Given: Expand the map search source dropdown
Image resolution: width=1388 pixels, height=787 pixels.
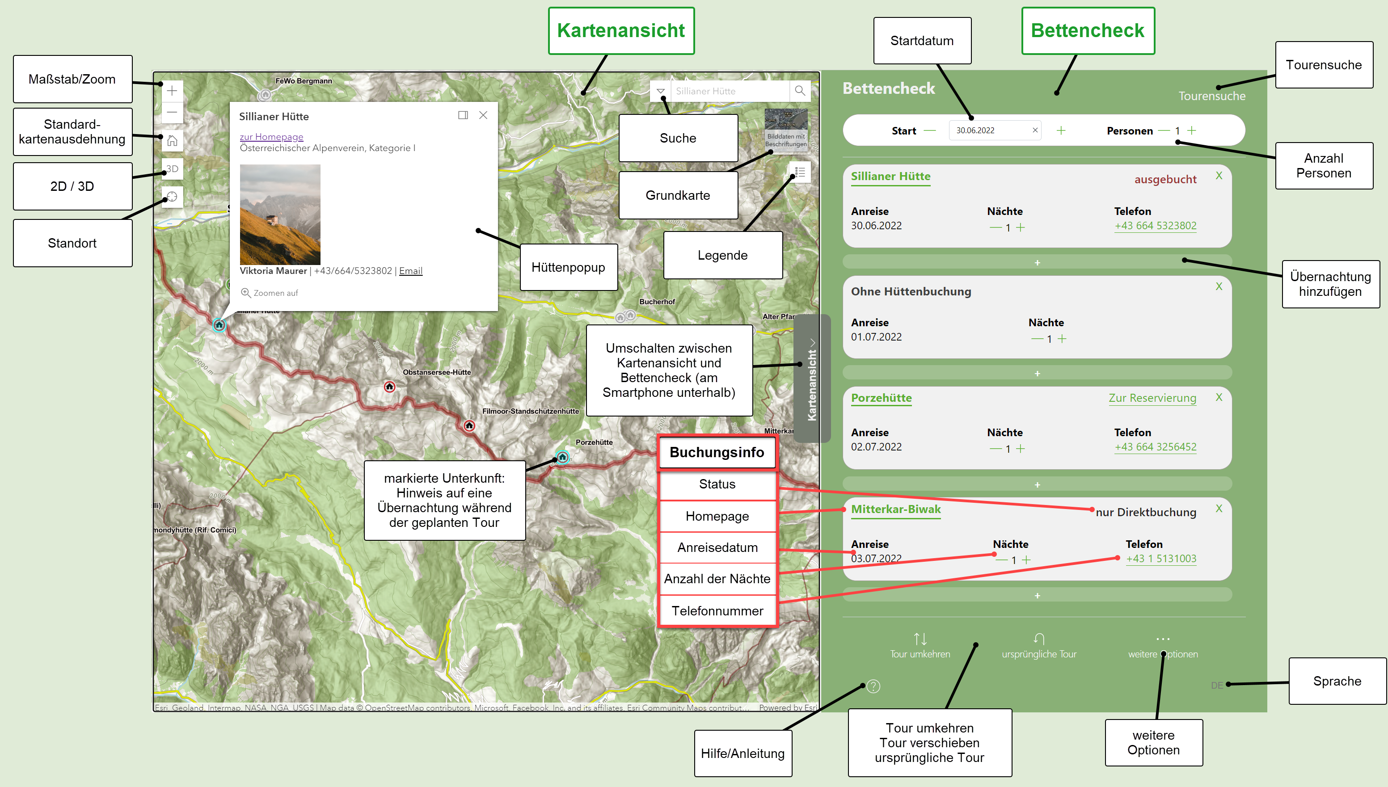Looking at the screenshot, I should 661,91.
